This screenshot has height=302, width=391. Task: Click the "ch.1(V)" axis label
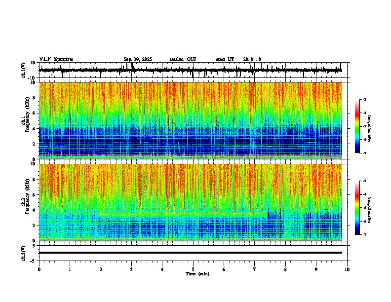click(x=24, y=70)
